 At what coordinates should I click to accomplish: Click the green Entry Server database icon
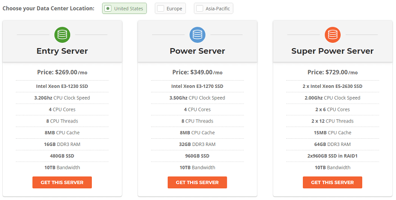[62, 35]
